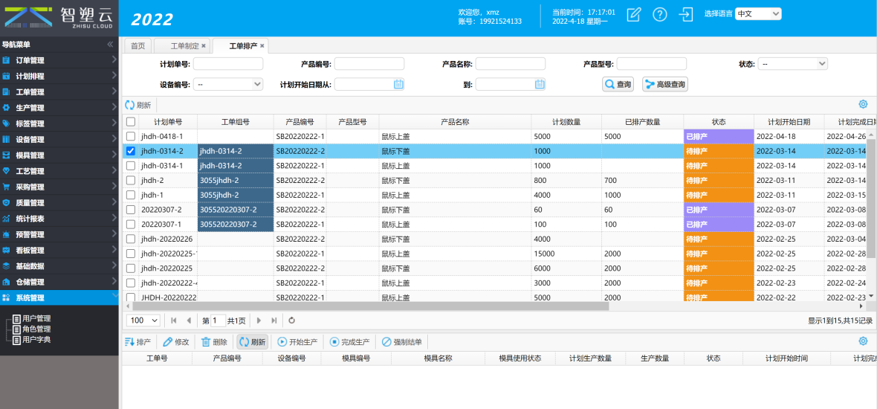Open 角色管理 tree item

[x=36, y=329]
